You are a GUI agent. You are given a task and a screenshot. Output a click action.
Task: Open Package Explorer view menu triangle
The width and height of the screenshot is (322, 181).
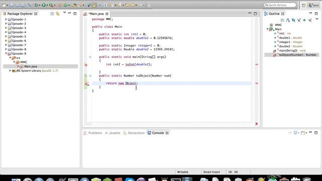64,13
